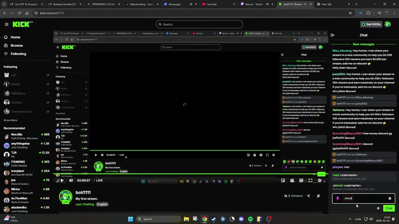This screenshot has width=399, height=224.
Task: Click the clip icon in player
Action: click(292, 180)
